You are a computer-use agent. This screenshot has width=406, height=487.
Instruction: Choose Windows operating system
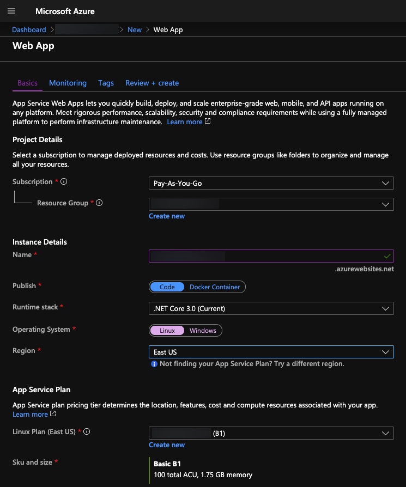click(x=203, y=331)
